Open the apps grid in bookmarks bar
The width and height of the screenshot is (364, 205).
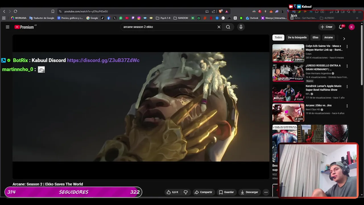click(4, 18)
